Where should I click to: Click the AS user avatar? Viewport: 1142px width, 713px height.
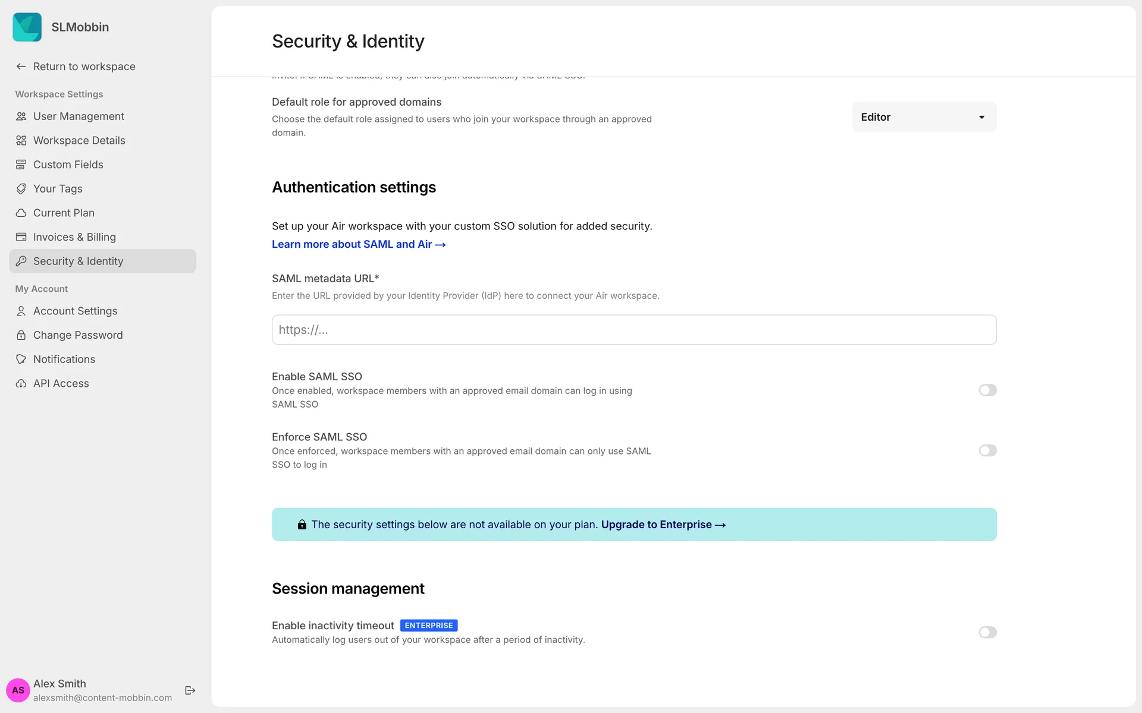pos(18,690)
